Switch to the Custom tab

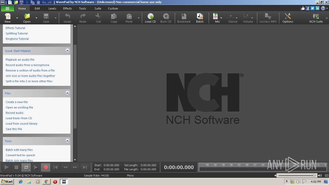pos(113,8)
